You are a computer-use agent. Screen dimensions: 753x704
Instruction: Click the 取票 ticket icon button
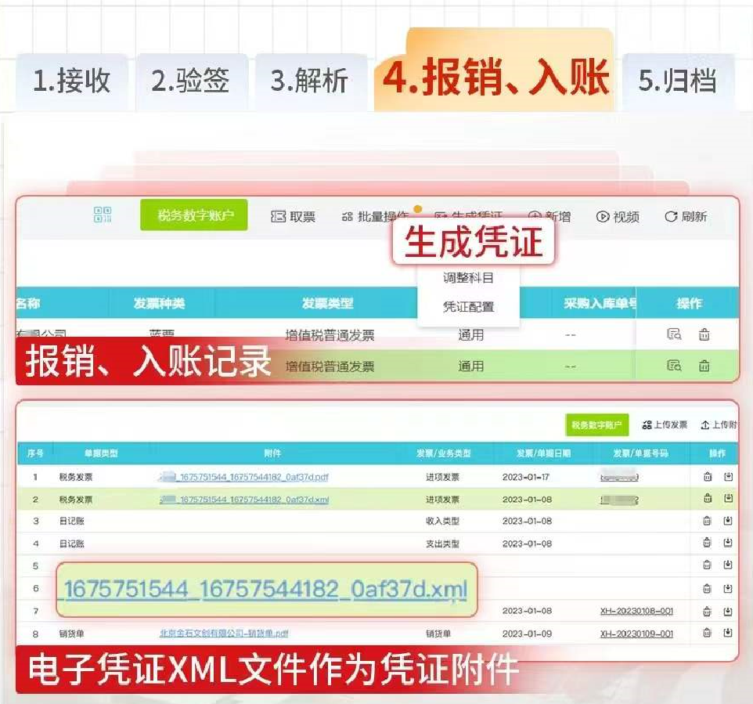click(293, 217)
